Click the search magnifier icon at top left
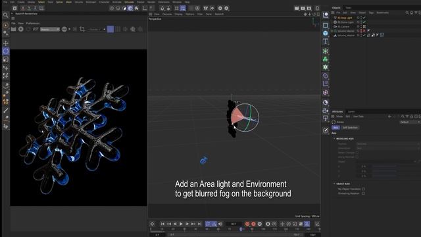Image resolution: width=421 pixels, height=237 pixels. (x=5, y=15)
